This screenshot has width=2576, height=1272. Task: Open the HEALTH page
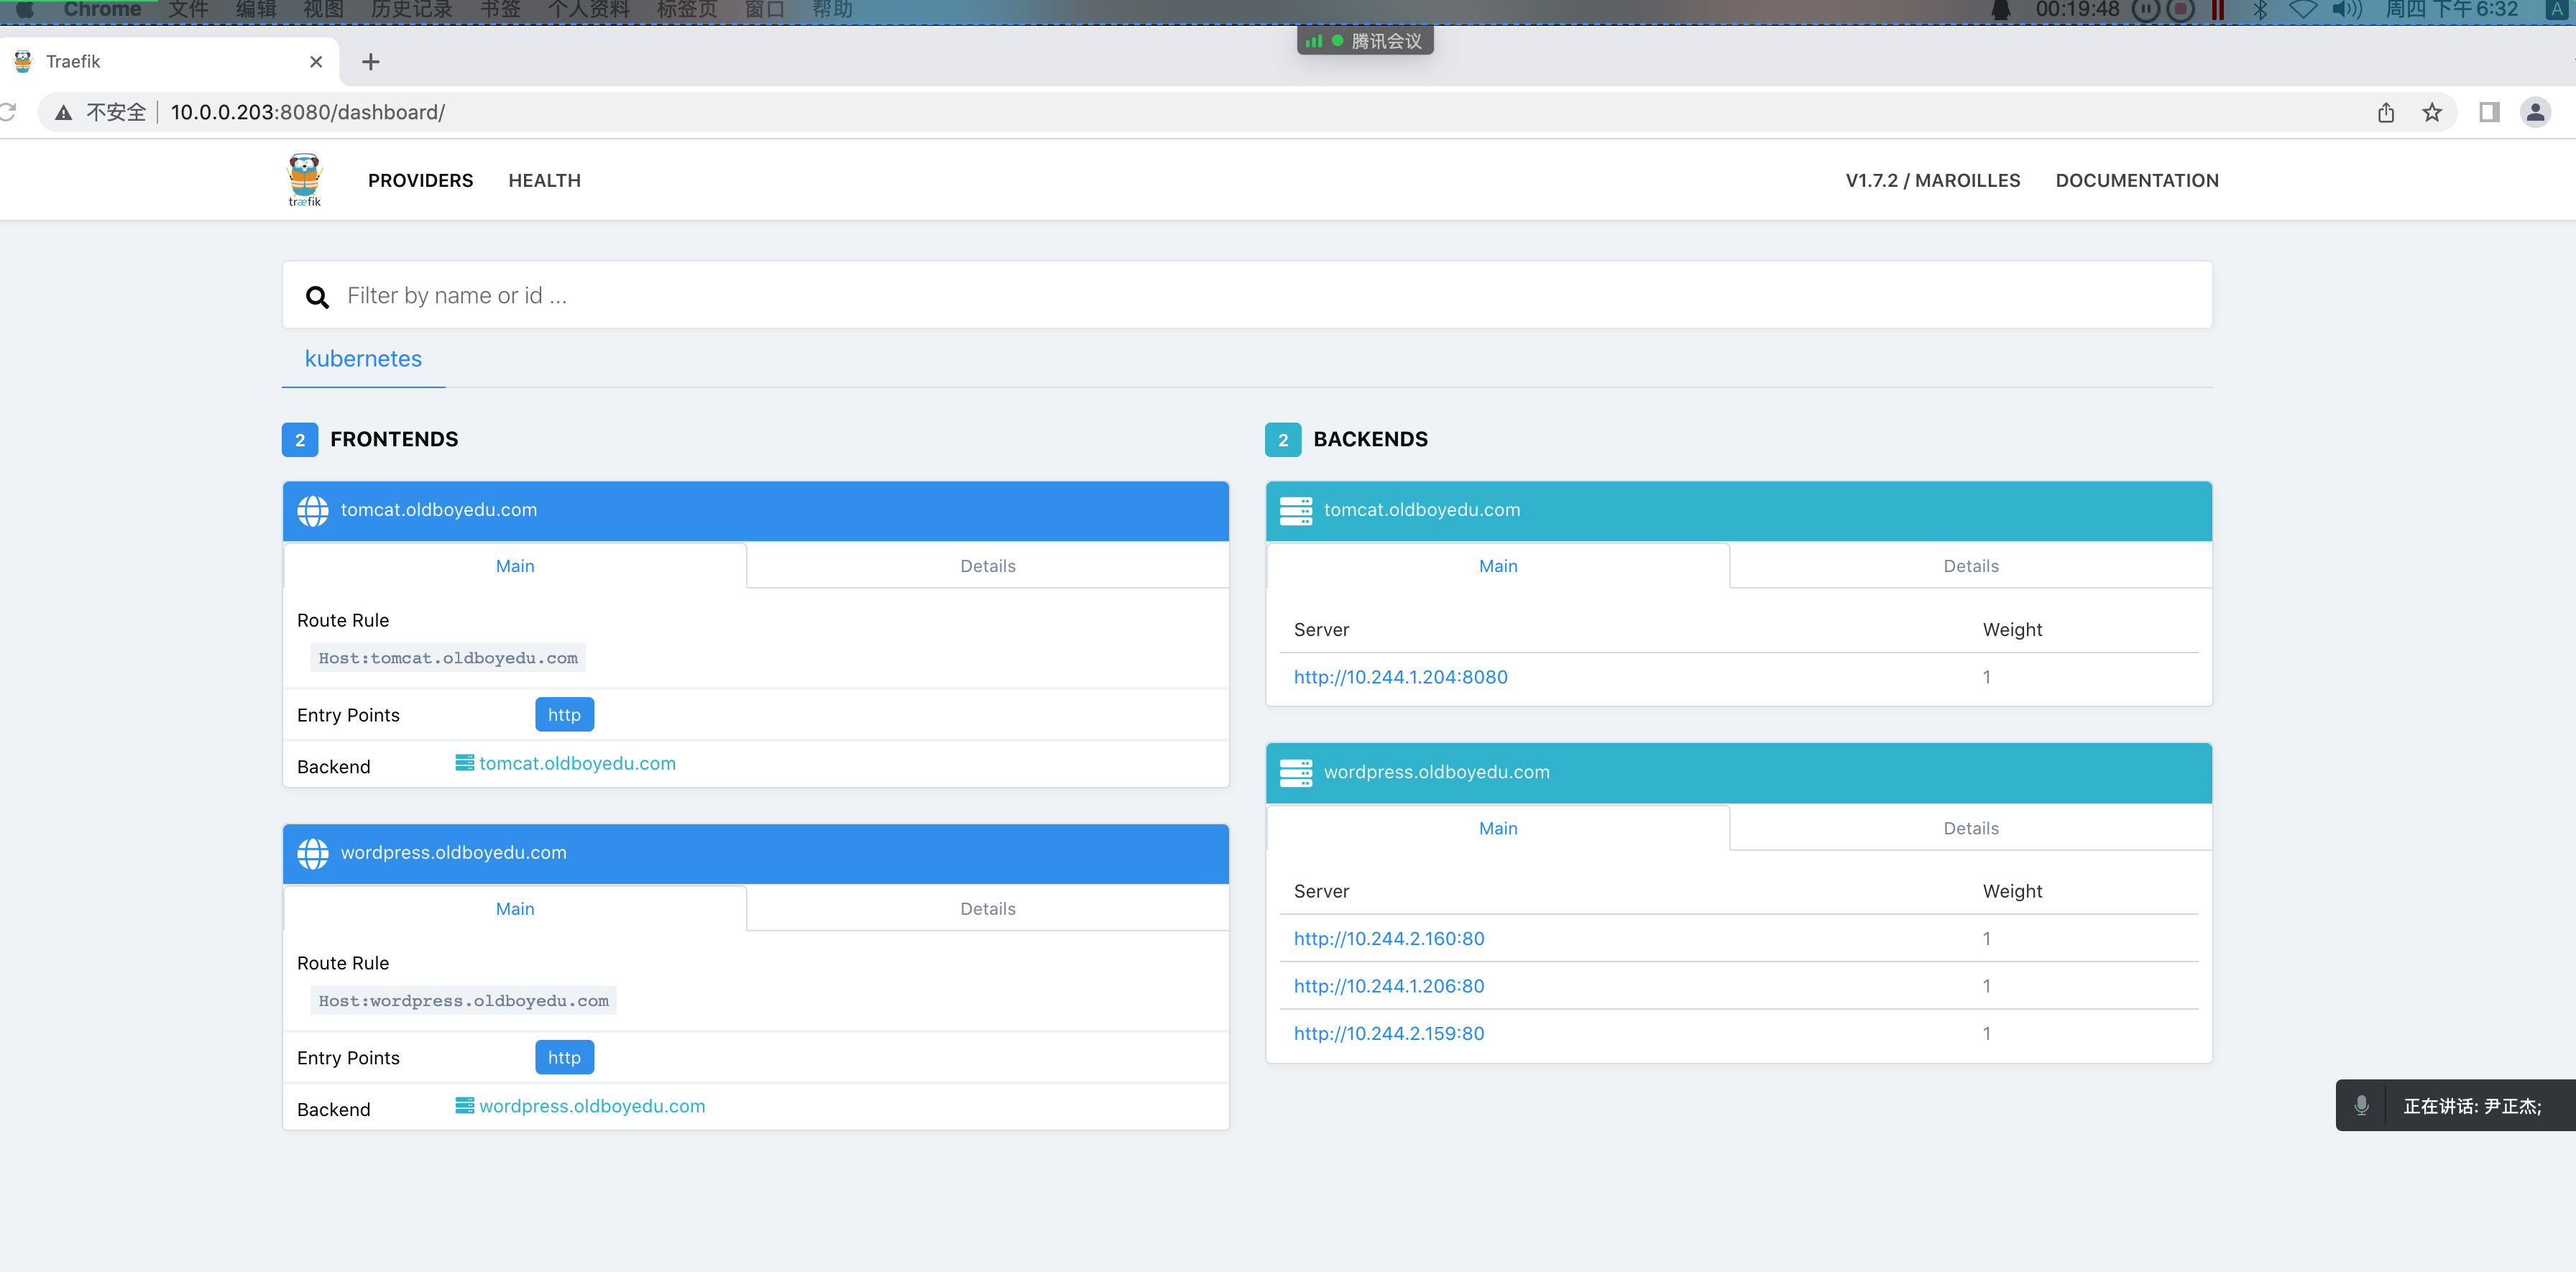[544, 181]
